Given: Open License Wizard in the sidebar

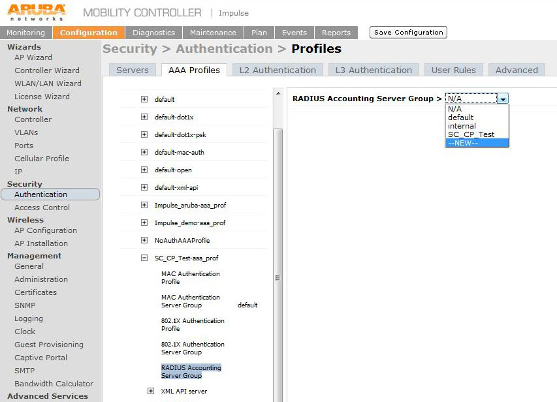Looking at the screenshot, I should pyautogui.click(x=42, y=97).
